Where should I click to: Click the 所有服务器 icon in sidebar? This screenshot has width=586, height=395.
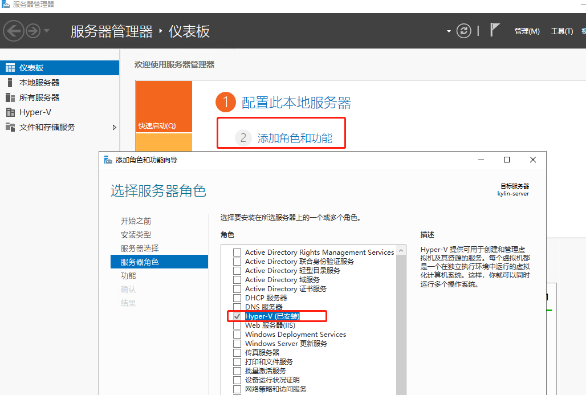click(x=10, y=97)
